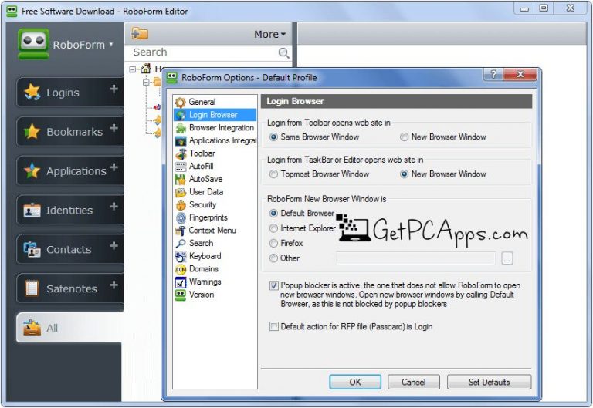This screenshot has width=593, height=408.
Task: Choose Default Browser radio button
Action: tap(273, 213)
